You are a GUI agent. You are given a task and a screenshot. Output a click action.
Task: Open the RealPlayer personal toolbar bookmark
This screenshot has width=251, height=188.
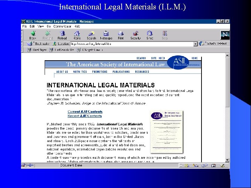point(37,50)
